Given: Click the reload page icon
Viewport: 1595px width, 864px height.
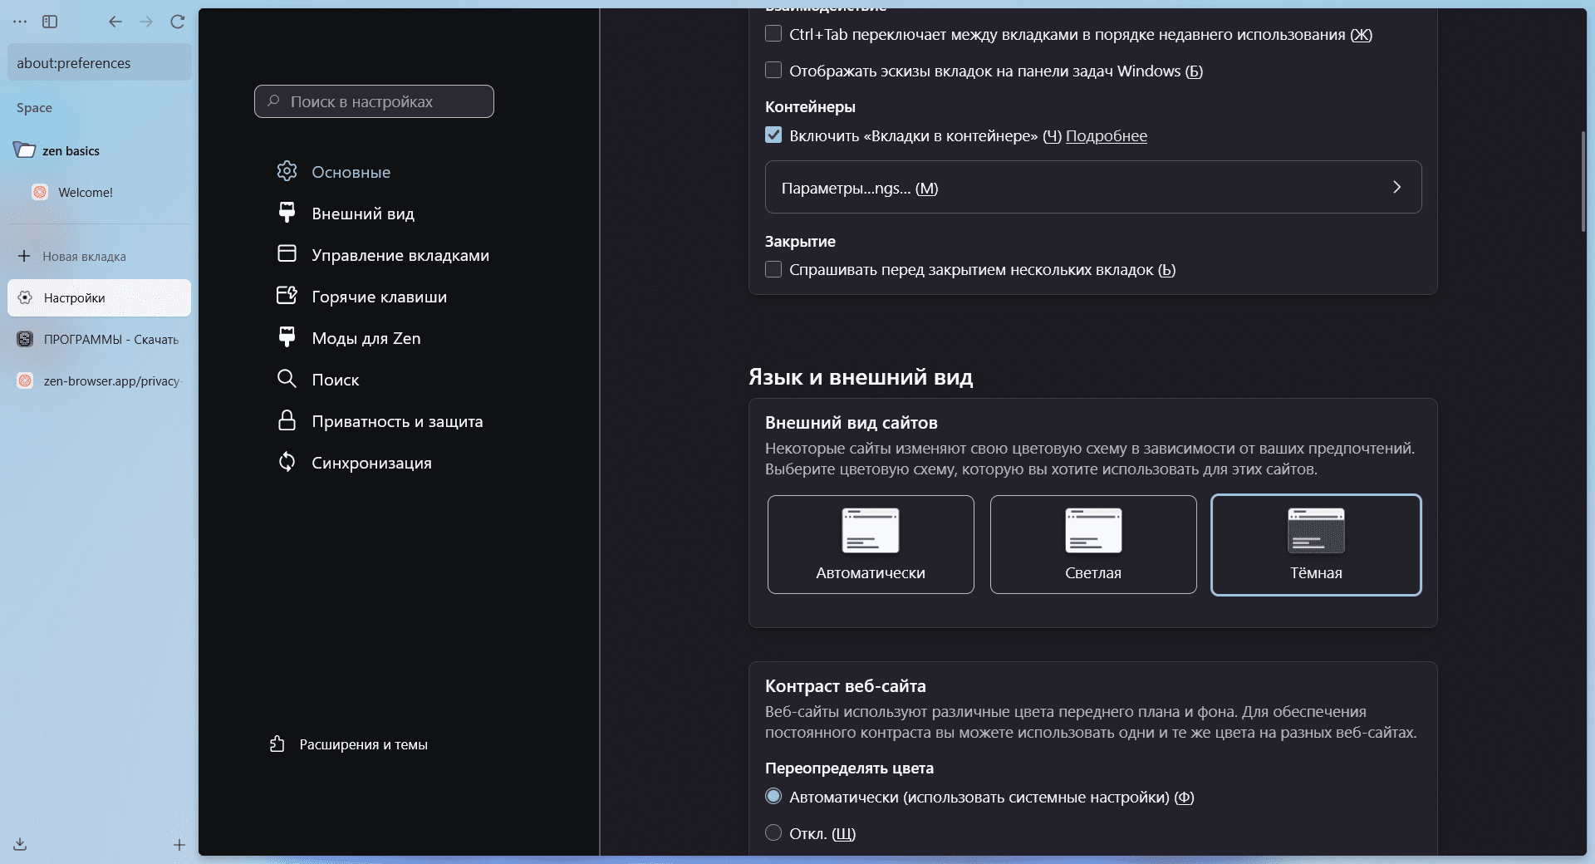Looking at the screenshot, I should pos(177,22).
